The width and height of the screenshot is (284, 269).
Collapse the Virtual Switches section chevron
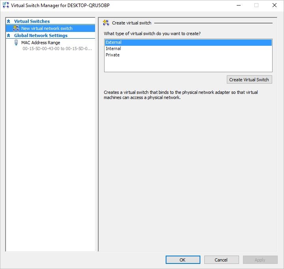9,21
